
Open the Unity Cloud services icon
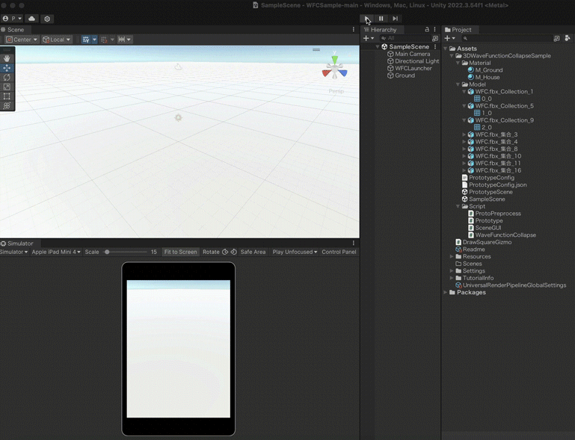(x=31, y=19)
